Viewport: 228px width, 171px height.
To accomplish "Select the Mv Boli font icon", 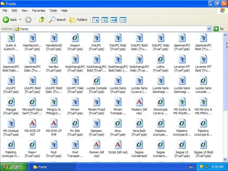I will [x=75, y=123].
